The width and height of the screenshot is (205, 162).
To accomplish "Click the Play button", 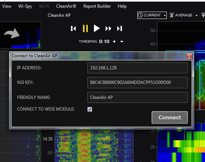I will pyautogui.click(x=97, y=28).
